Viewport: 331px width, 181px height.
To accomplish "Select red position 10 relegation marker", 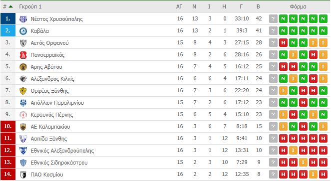I will tap(8, 127).
